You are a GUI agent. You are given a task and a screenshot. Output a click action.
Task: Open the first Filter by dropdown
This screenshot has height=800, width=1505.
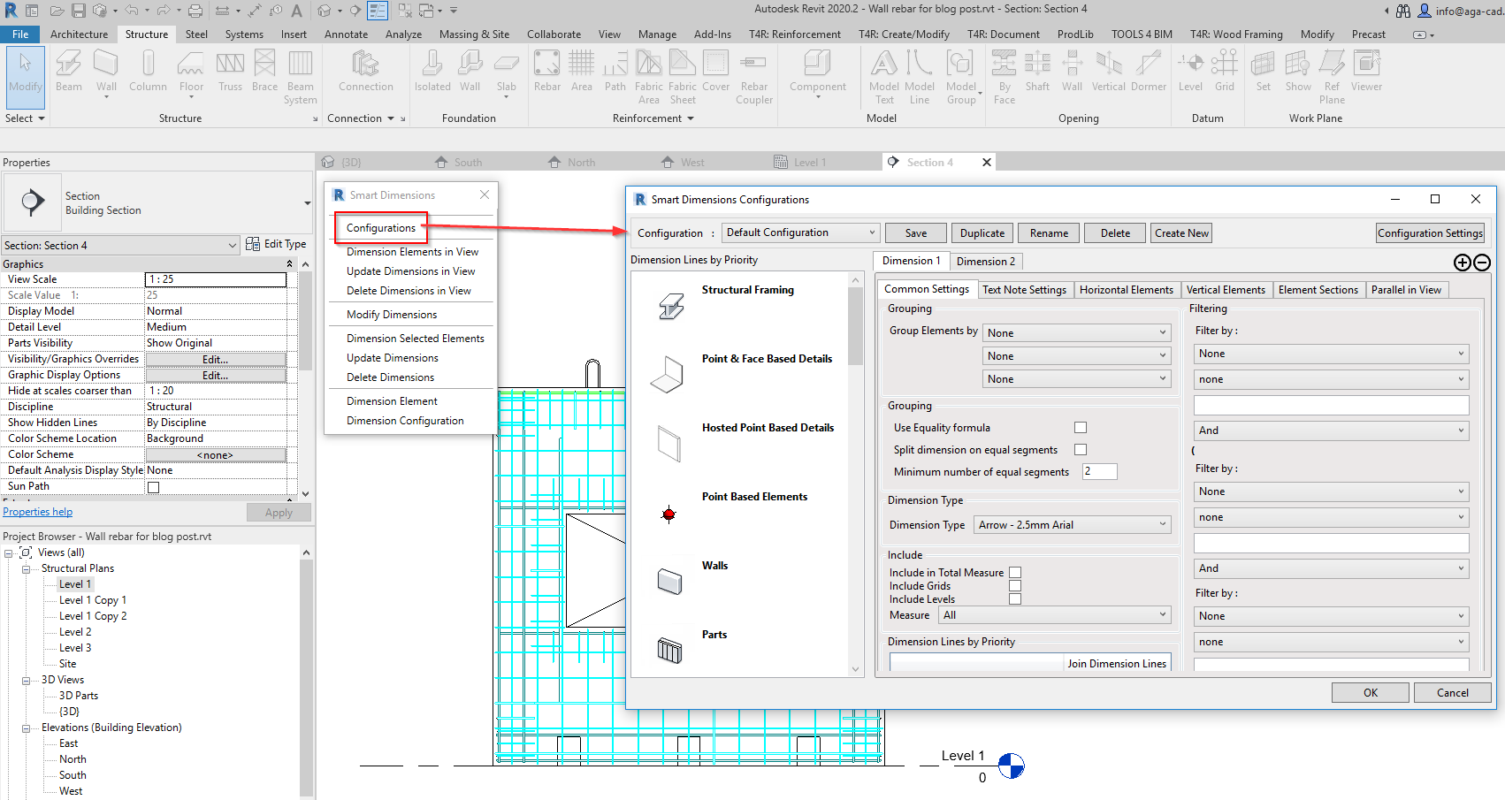click(x=1331, y=354)
